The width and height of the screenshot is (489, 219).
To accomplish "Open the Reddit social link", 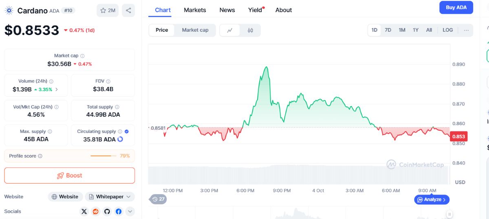I will 96,211.
